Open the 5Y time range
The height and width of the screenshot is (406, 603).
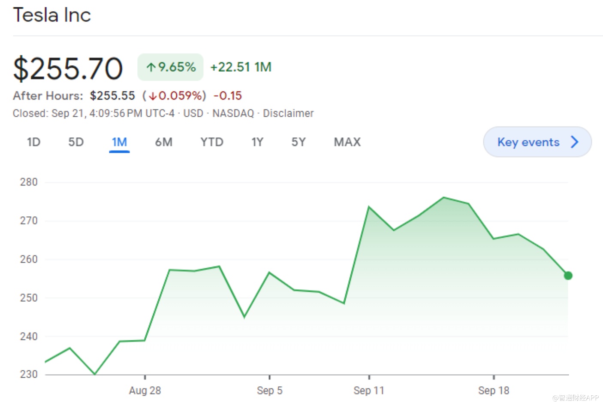point(298,142)
